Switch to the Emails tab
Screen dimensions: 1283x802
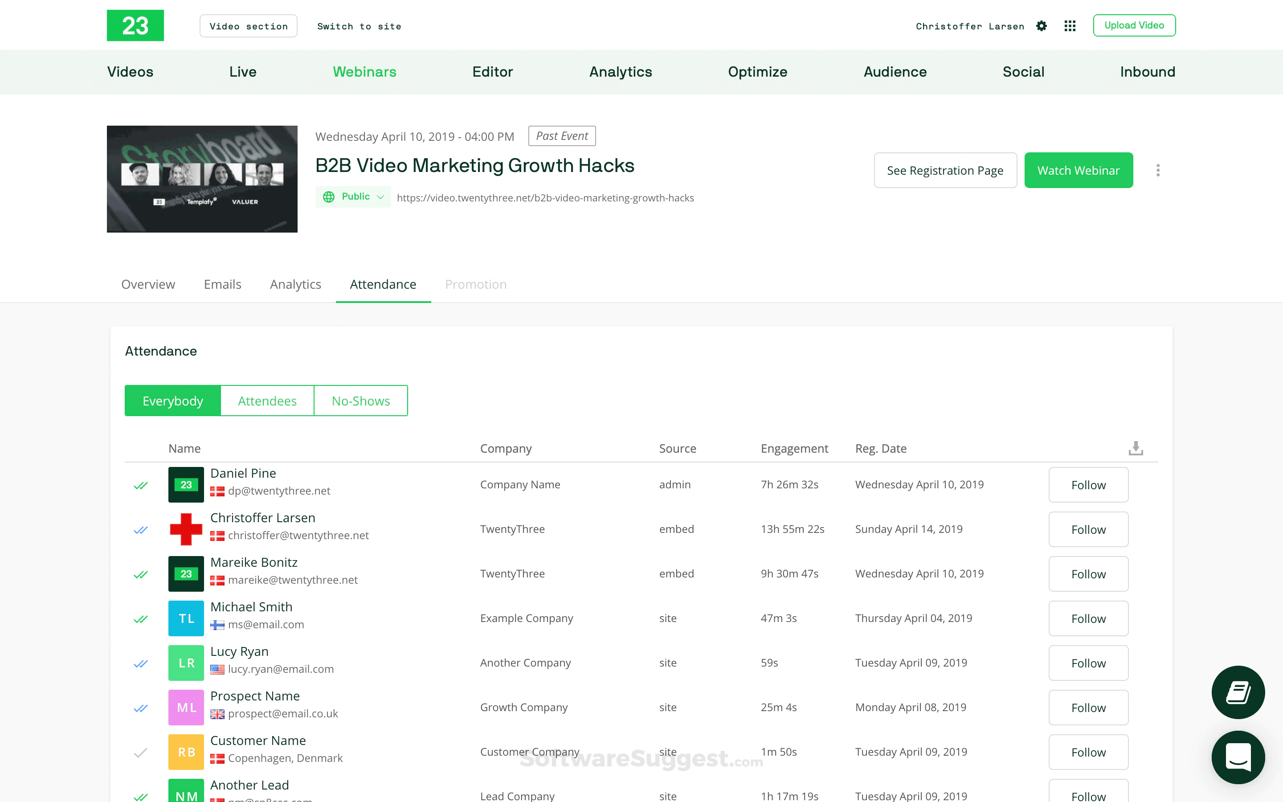(x=222, y=284)
